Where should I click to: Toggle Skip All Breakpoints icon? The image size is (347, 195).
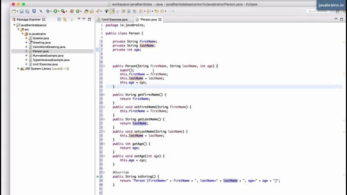click(x=41, y=11)
